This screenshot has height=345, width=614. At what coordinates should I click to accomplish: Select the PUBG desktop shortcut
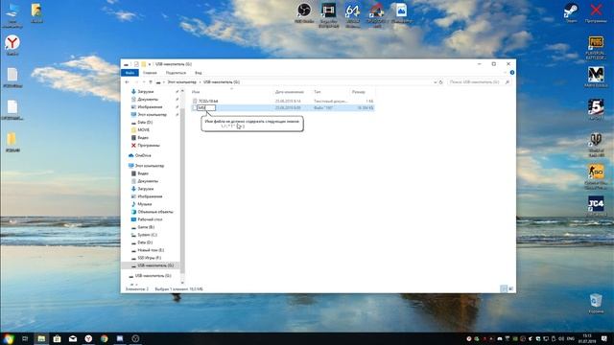pyautogui.click(x=596, y=48)
